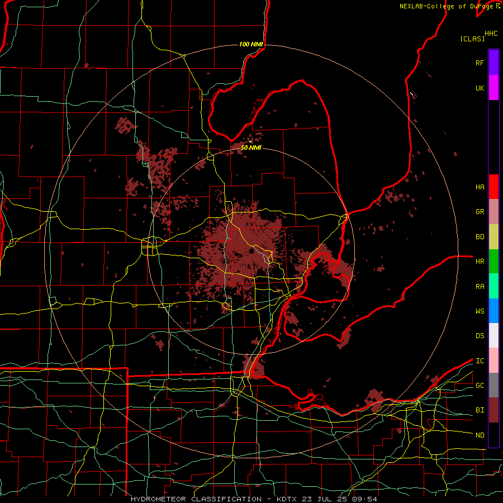Click the brown BI legend swatch
This screenshot has width=503, height=503.
493,410
